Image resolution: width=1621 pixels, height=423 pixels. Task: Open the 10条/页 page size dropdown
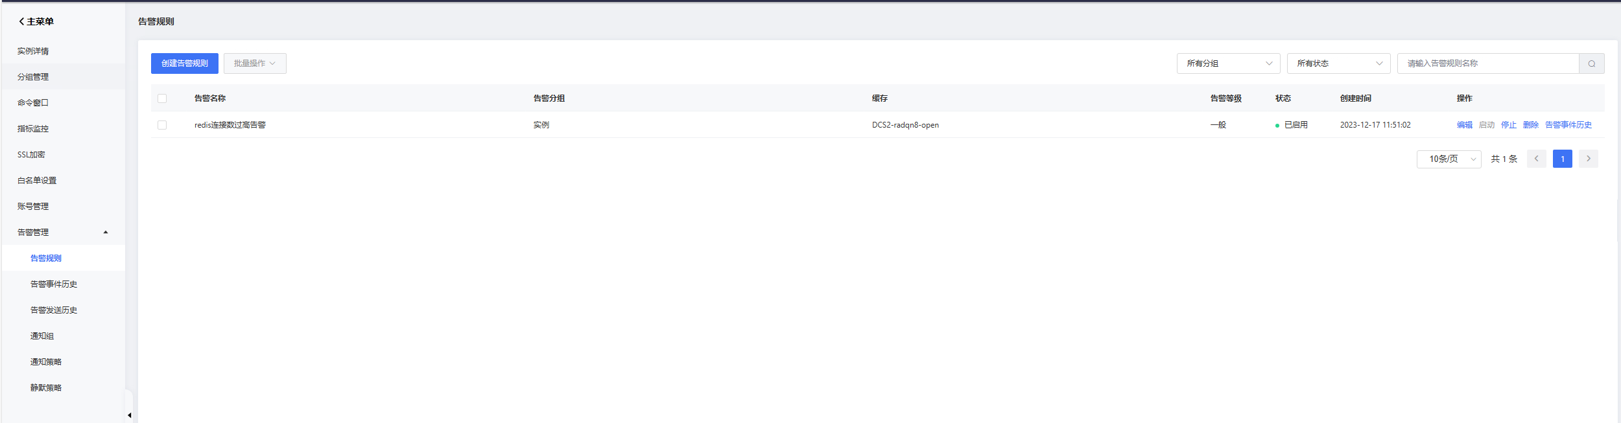pyautogui.click(x=1449, y=159)
